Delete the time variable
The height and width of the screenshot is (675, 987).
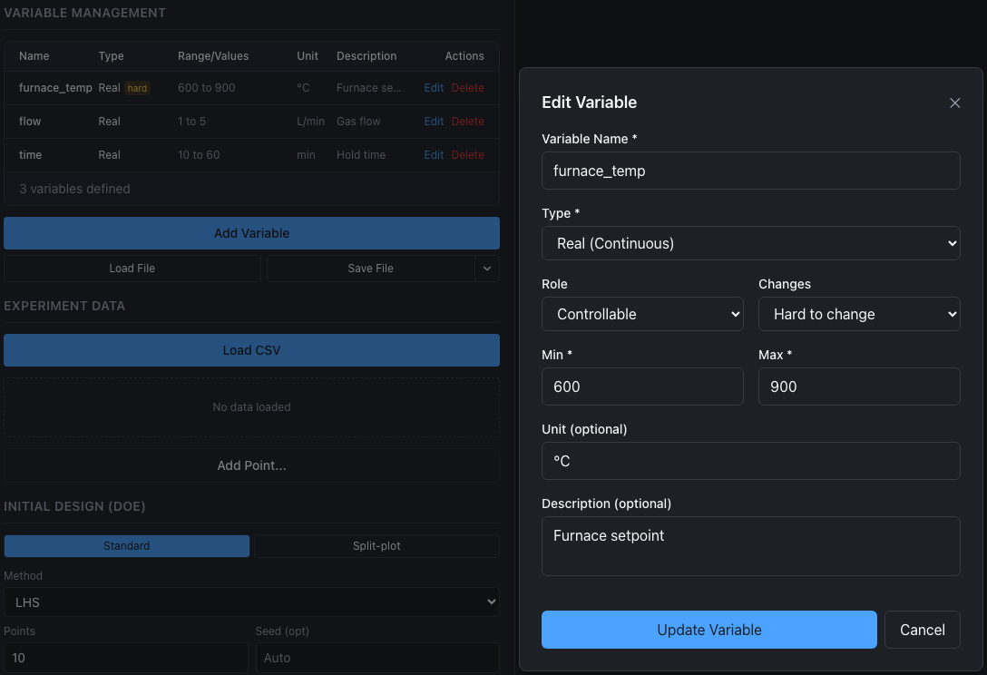pyautogui.click(x=468, y=154)
